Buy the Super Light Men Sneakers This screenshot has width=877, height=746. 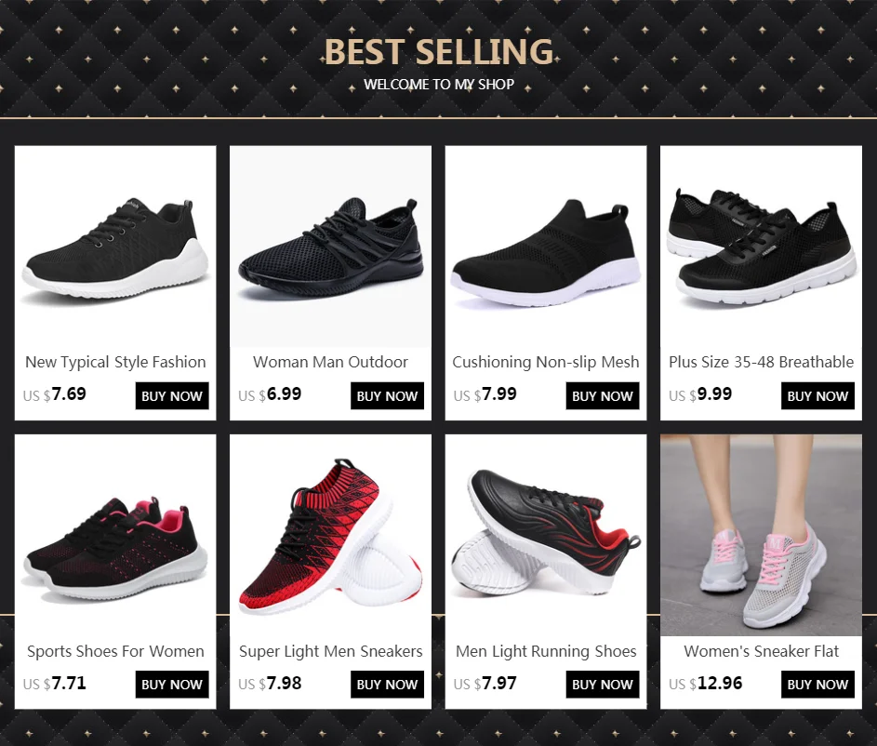coord(387,685)
